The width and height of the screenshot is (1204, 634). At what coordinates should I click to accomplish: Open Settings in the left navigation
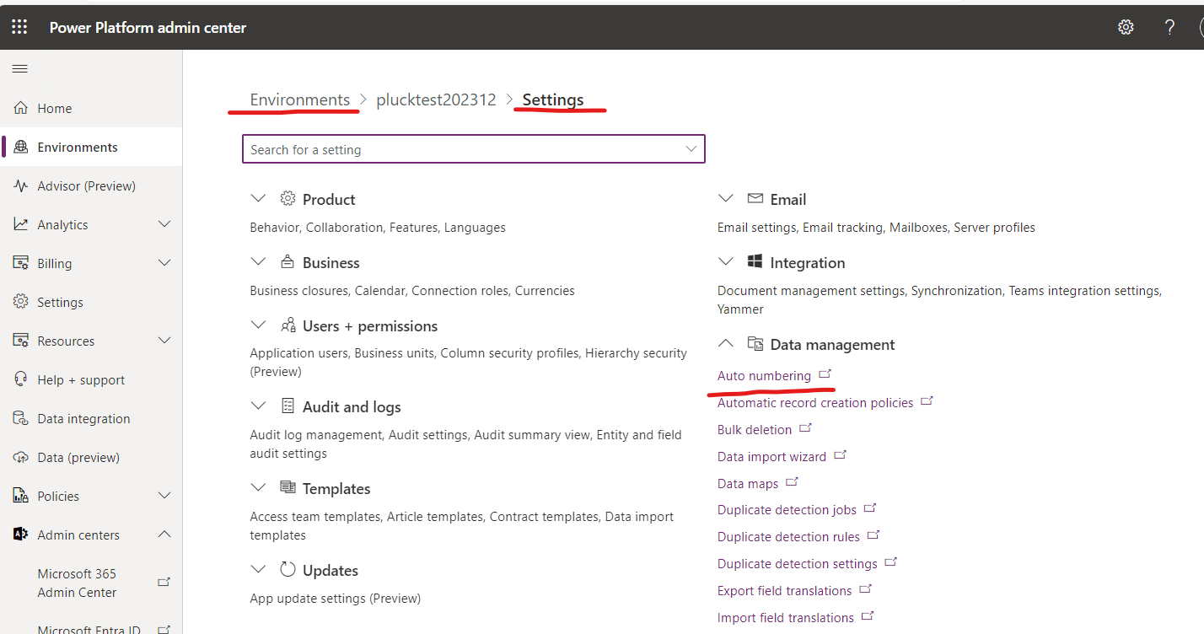[91, 302]
